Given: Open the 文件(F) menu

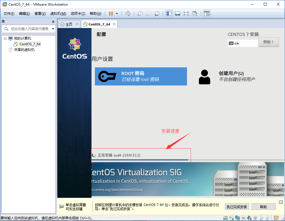Looking at the screenshot, I should (x=9, y=14).
